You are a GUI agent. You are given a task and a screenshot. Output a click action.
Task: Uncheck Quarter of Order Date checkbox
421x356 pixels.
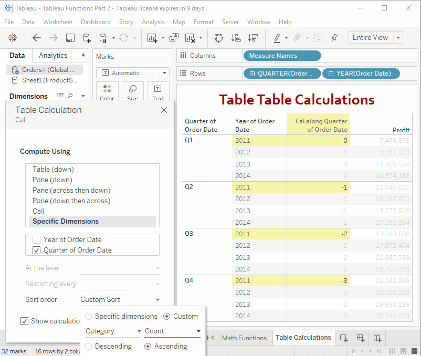point(36,250)
